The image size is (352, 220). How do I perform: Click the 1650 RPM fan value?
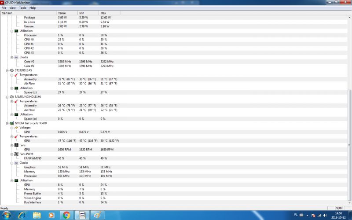click(64, 150)
